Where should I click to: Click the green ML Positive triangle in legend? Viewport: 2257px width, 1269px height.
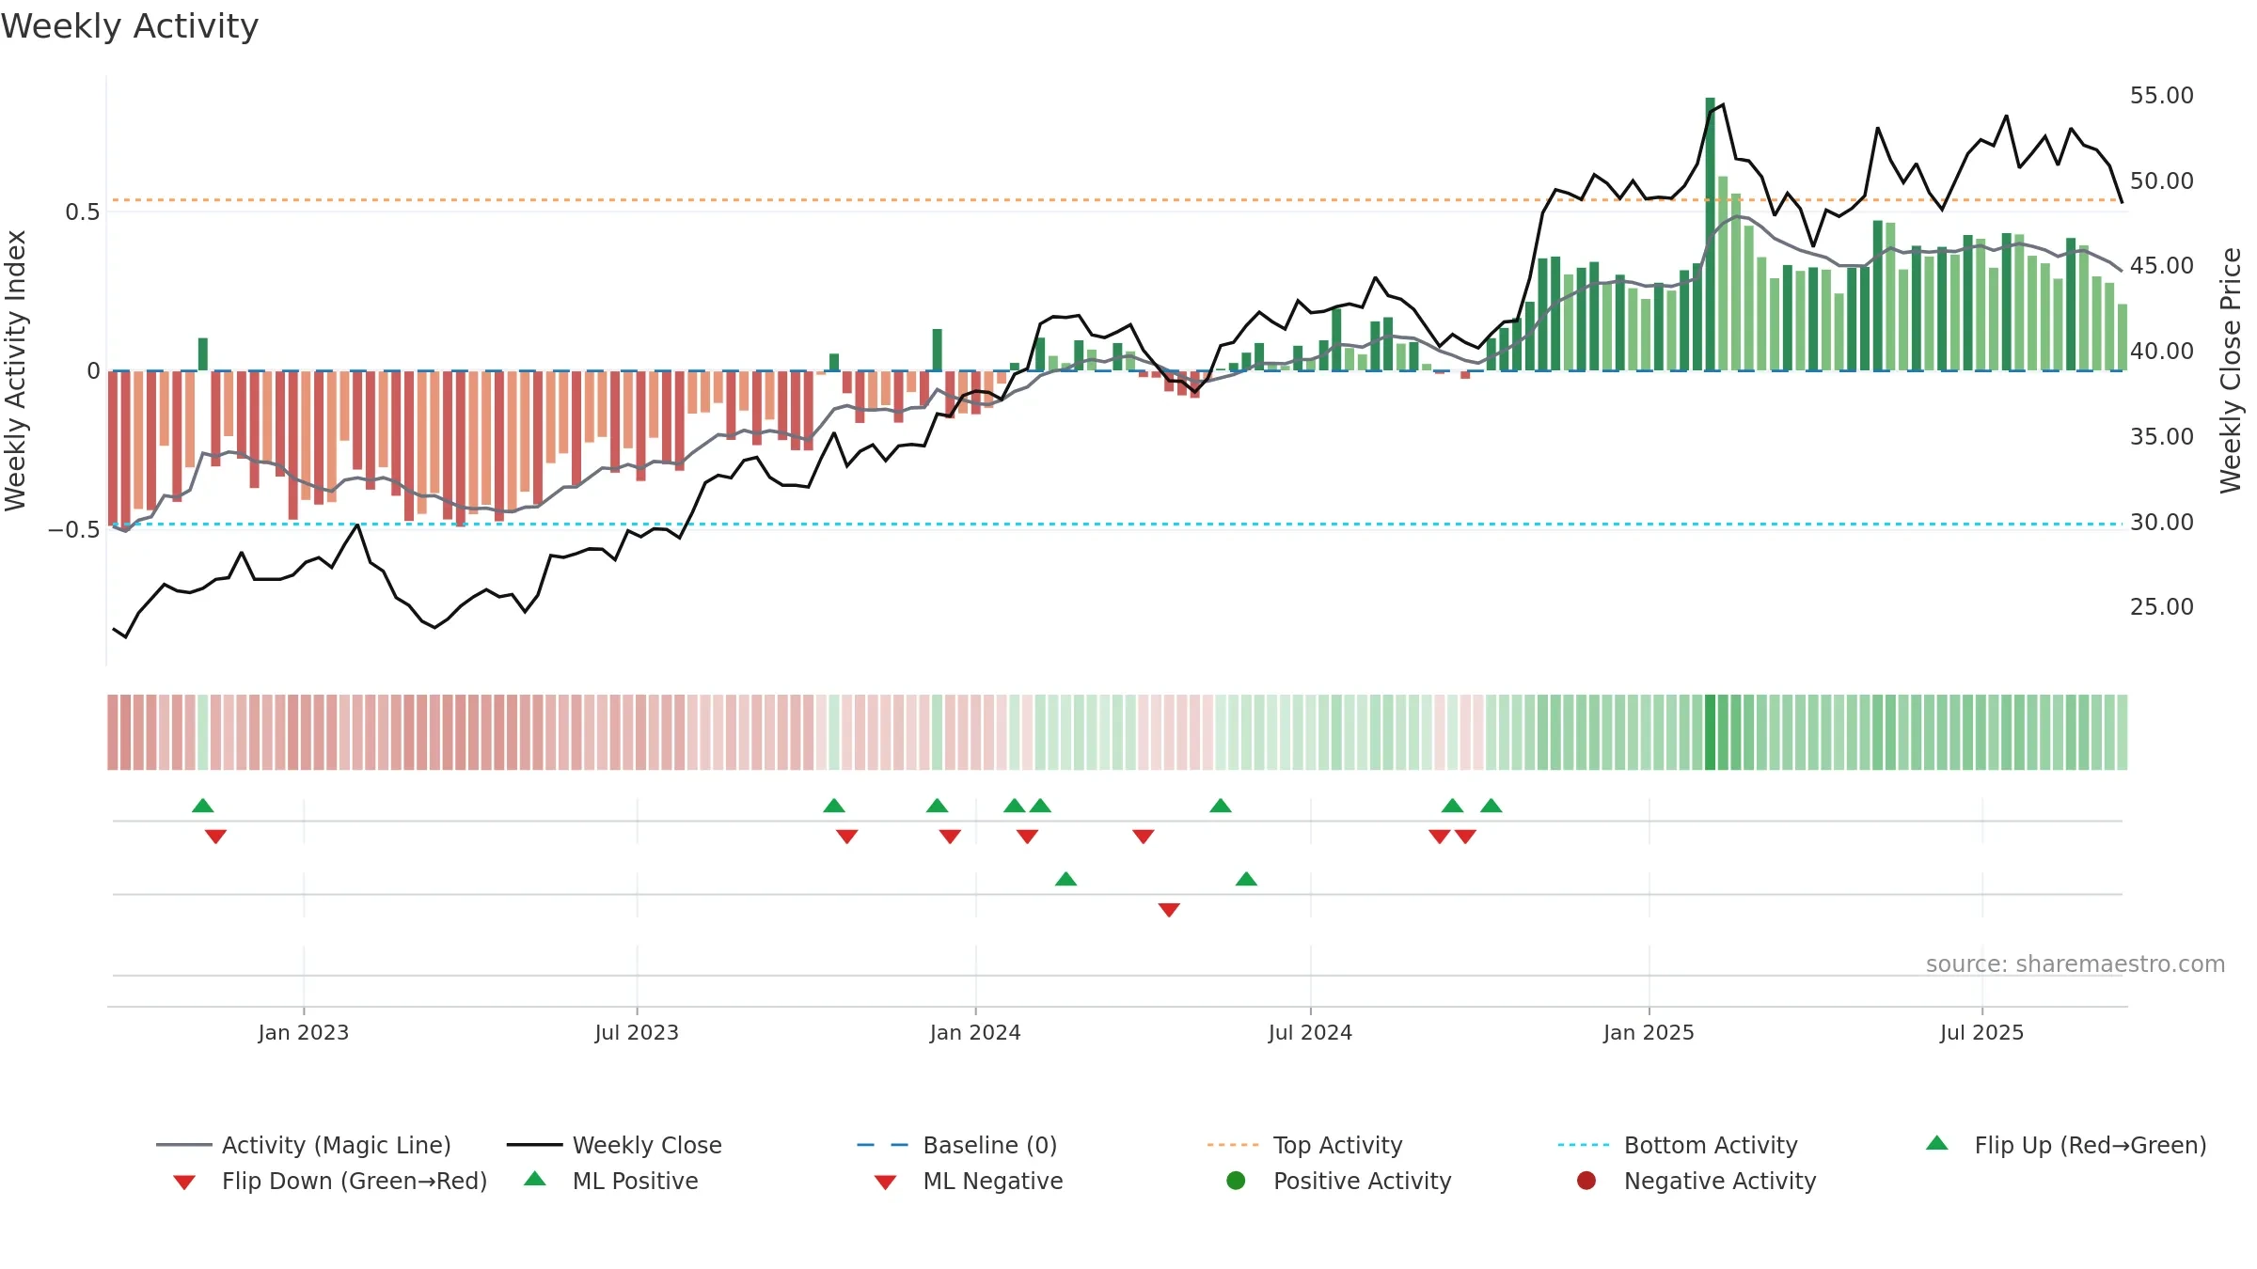tap(535, 1179)
